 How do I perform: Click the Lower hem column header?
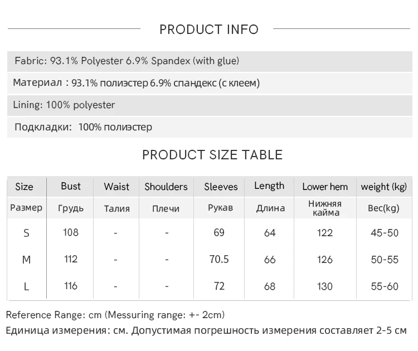(325, 187)
